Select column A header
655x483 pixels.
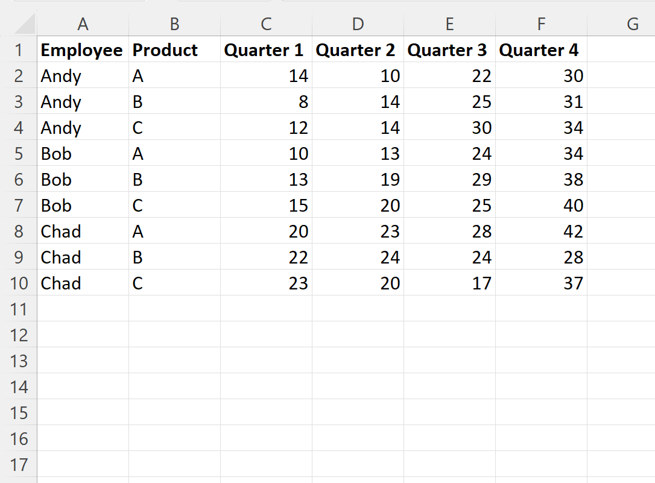pyautogui.click(x=83, y=24)
